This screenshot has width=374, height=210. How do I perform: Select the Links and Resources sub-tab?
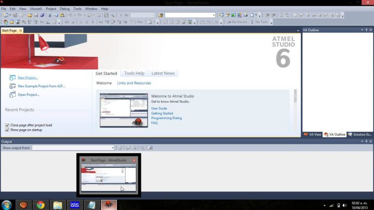(x=134, y=83)
